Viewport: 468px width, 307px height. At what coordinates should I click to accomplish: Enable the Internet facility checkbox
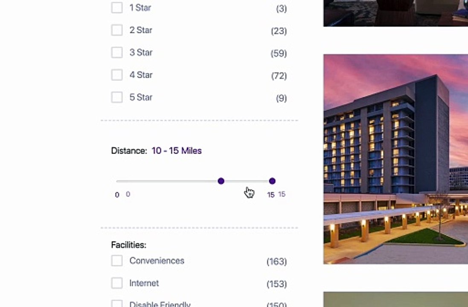point(117,283)
